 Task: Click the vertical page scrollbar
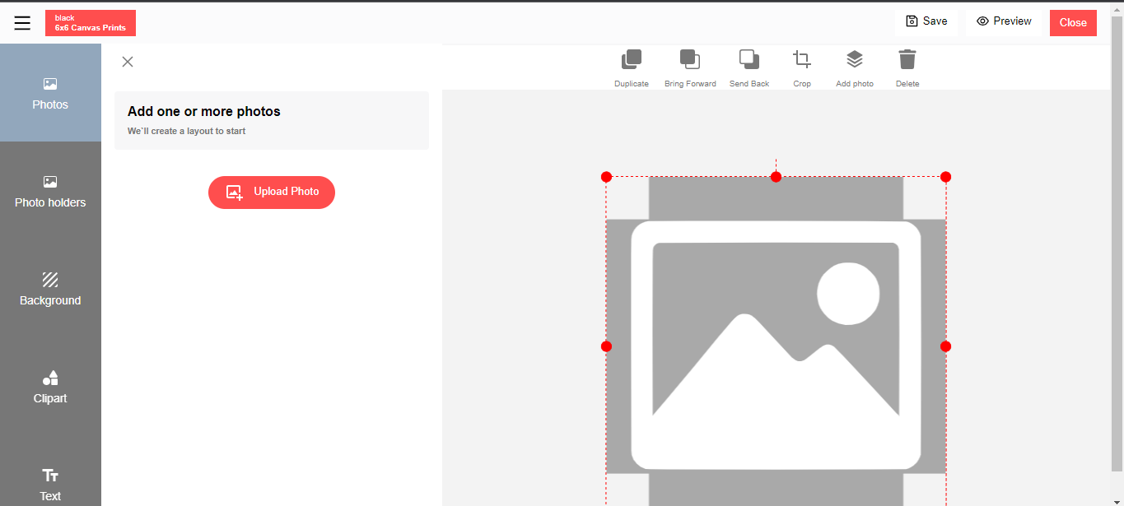coord(1117,243)
